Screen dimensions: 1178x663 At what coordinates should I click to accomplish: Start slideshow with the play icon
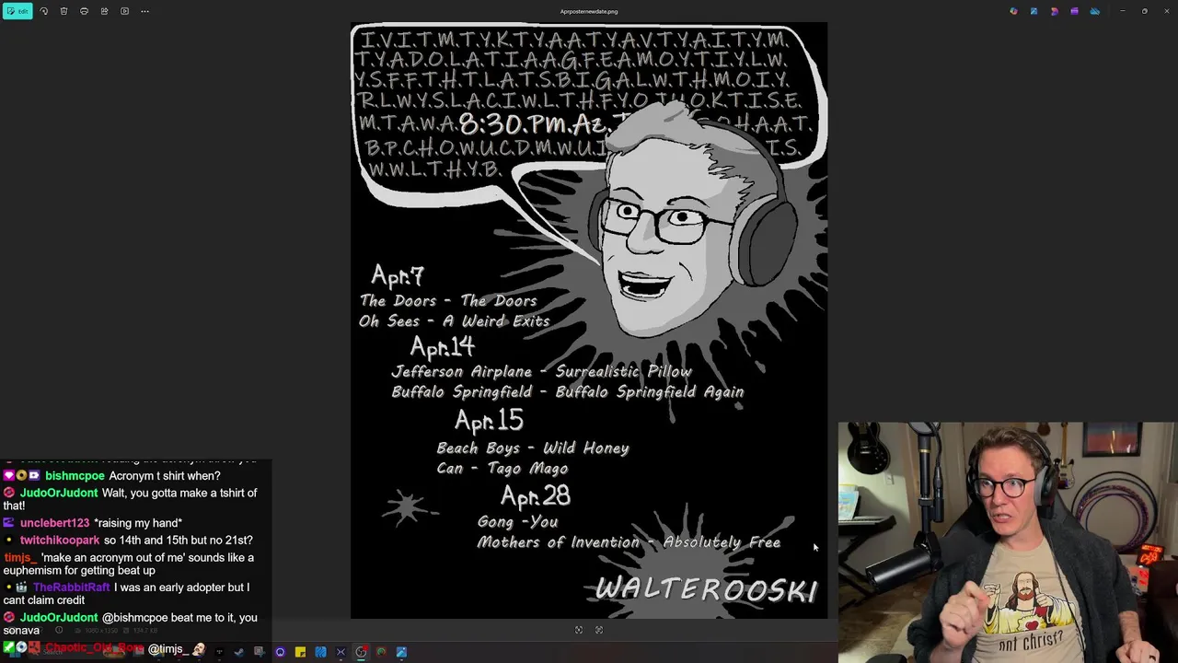click(124, 11)
